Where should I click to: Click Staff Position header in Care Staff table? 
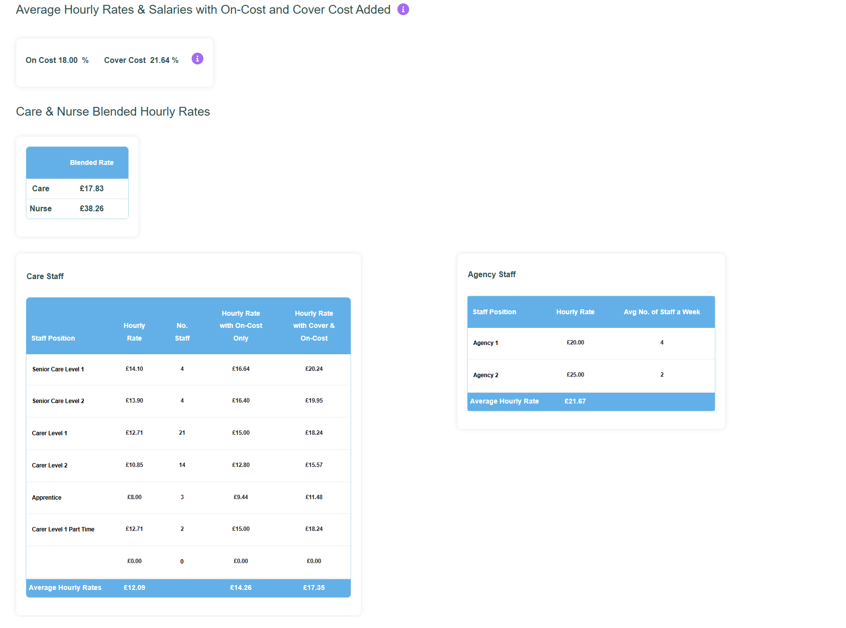pos(53,338)
